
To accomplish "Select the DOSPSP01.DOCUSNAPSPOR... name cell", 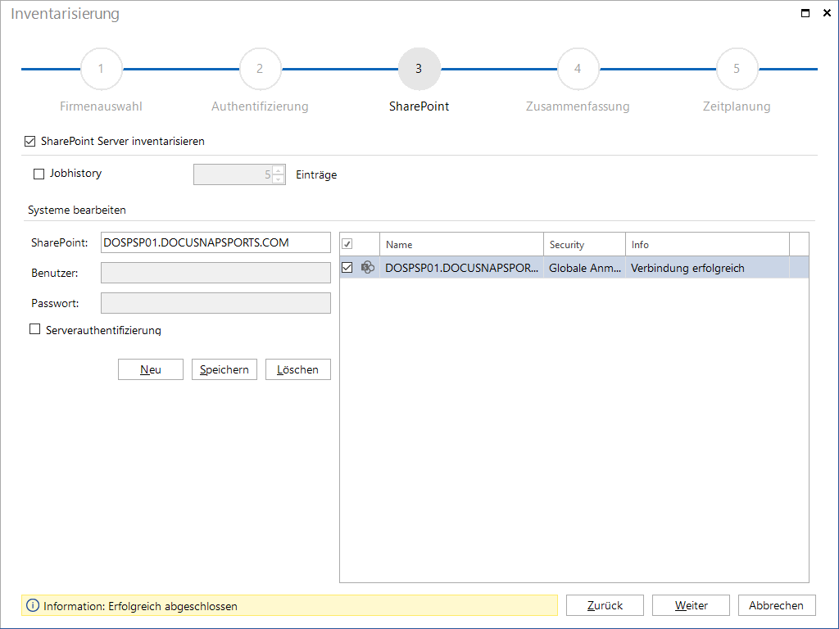I will tap(461, 268).
